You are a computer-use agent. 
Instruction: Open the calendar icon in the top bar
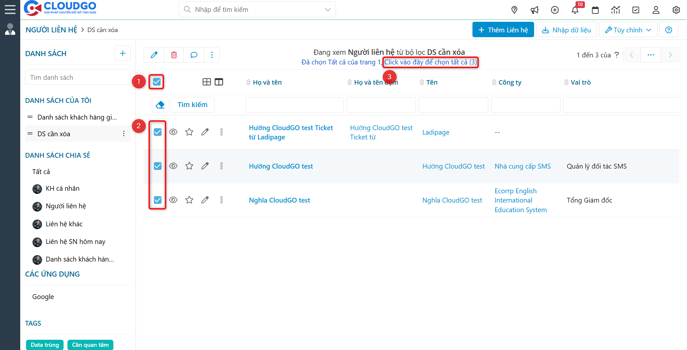tap(595, 10)
